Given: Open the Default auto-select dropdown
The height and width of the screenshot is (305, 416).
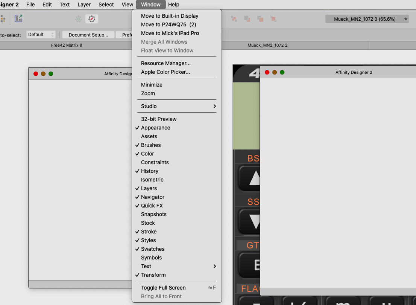Looking at the screenshot, I should point(41,35).
